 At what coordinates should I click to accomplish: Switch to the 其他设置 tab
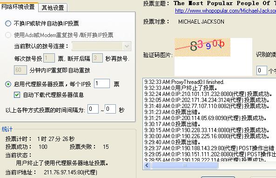tap(53, 7)
